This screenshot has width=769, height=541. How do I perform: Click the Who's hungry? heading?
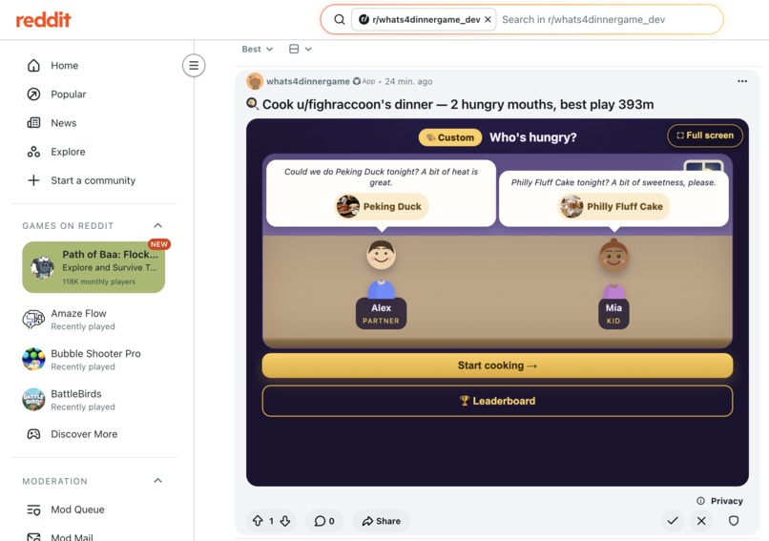click(533, 137)
